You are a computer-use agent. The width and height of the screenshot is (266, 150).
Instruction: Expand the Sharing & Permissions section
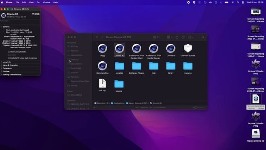point(2,75)
